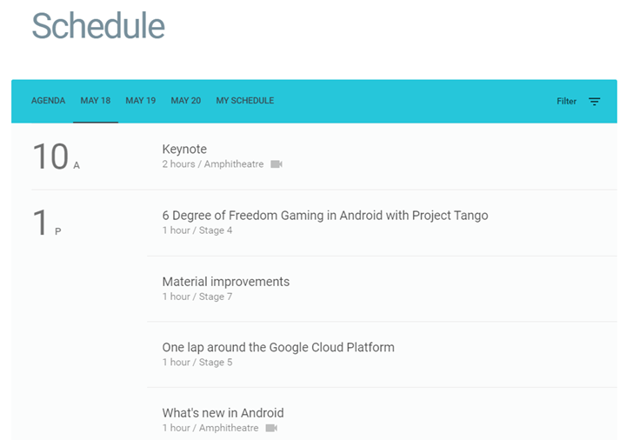633x440 pixels.
Task: Open the May 19 schedule tab
Action: [x=141, y=101]
